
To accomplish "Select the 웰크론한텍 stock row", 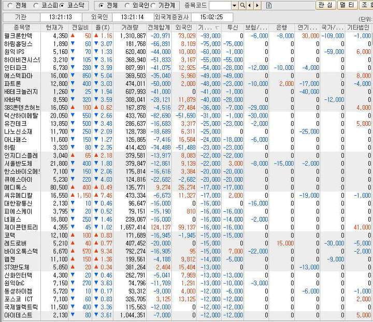I will click(x=188, y=36).
